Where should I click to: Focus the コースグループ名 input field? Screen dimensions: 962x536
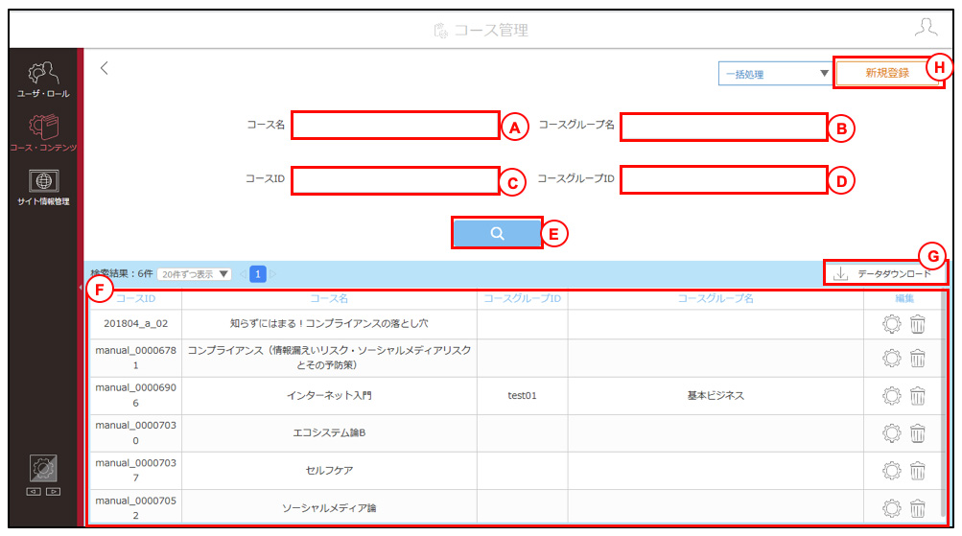click(723, 127)
